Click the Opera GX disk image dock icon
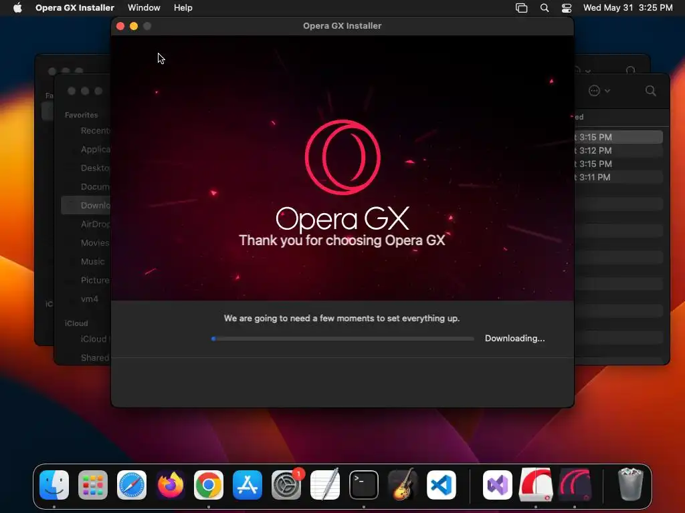This screenshot has width=685, height=513. (x=536, y=485)
